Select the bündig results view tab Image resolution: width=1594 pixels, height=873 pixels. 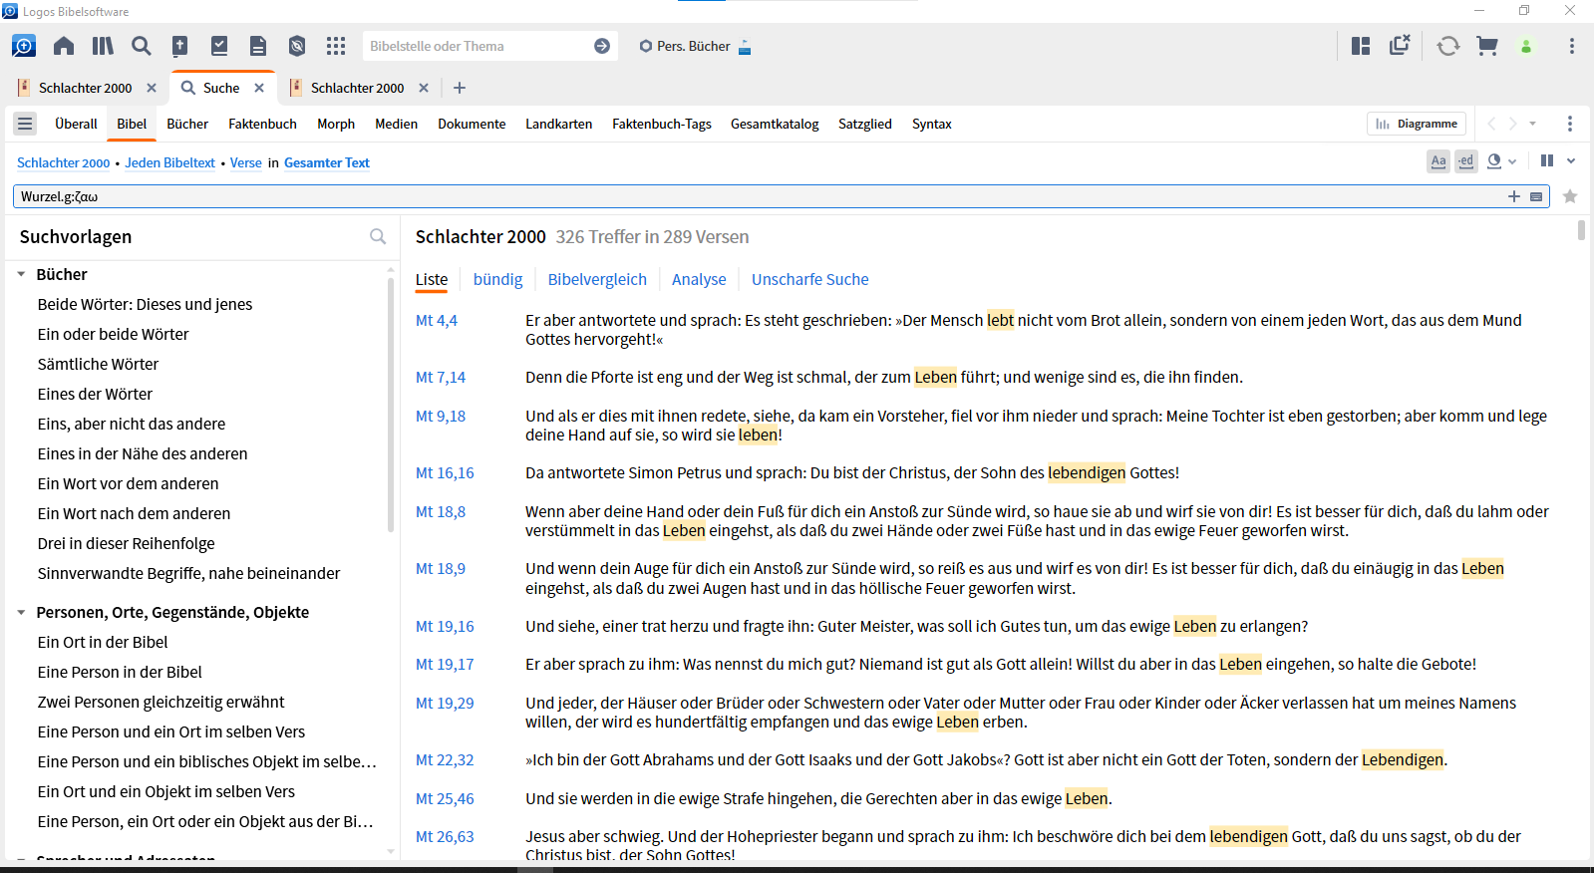pyautogui.click(x=497, y=279)
